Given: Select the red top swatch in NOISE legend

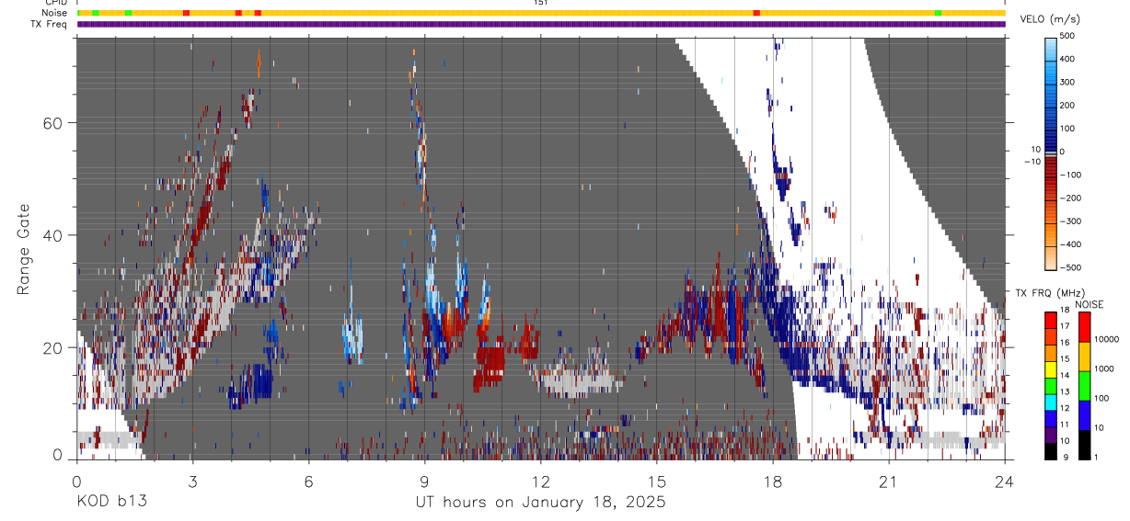Looking at the screenshot, I should (1083, 326).
